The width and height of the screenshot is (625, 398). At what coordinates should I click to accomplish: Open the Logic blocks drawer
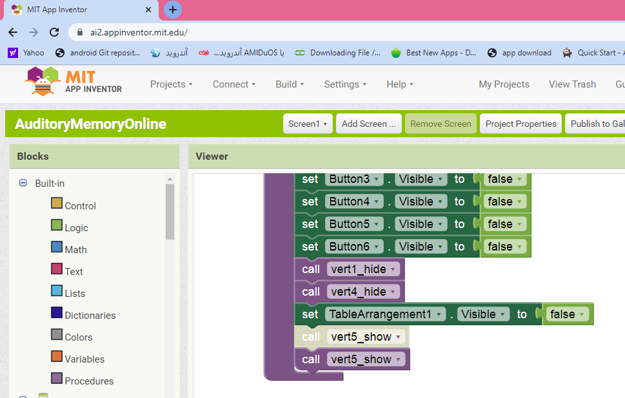click(75, 228)
